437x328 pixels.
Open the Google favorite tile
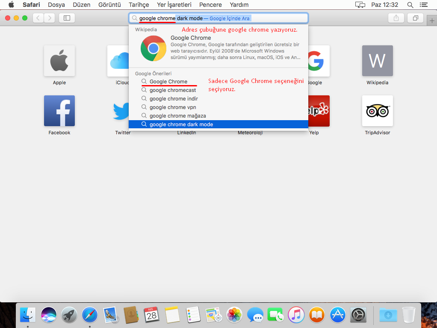click(x=319, y=61)
